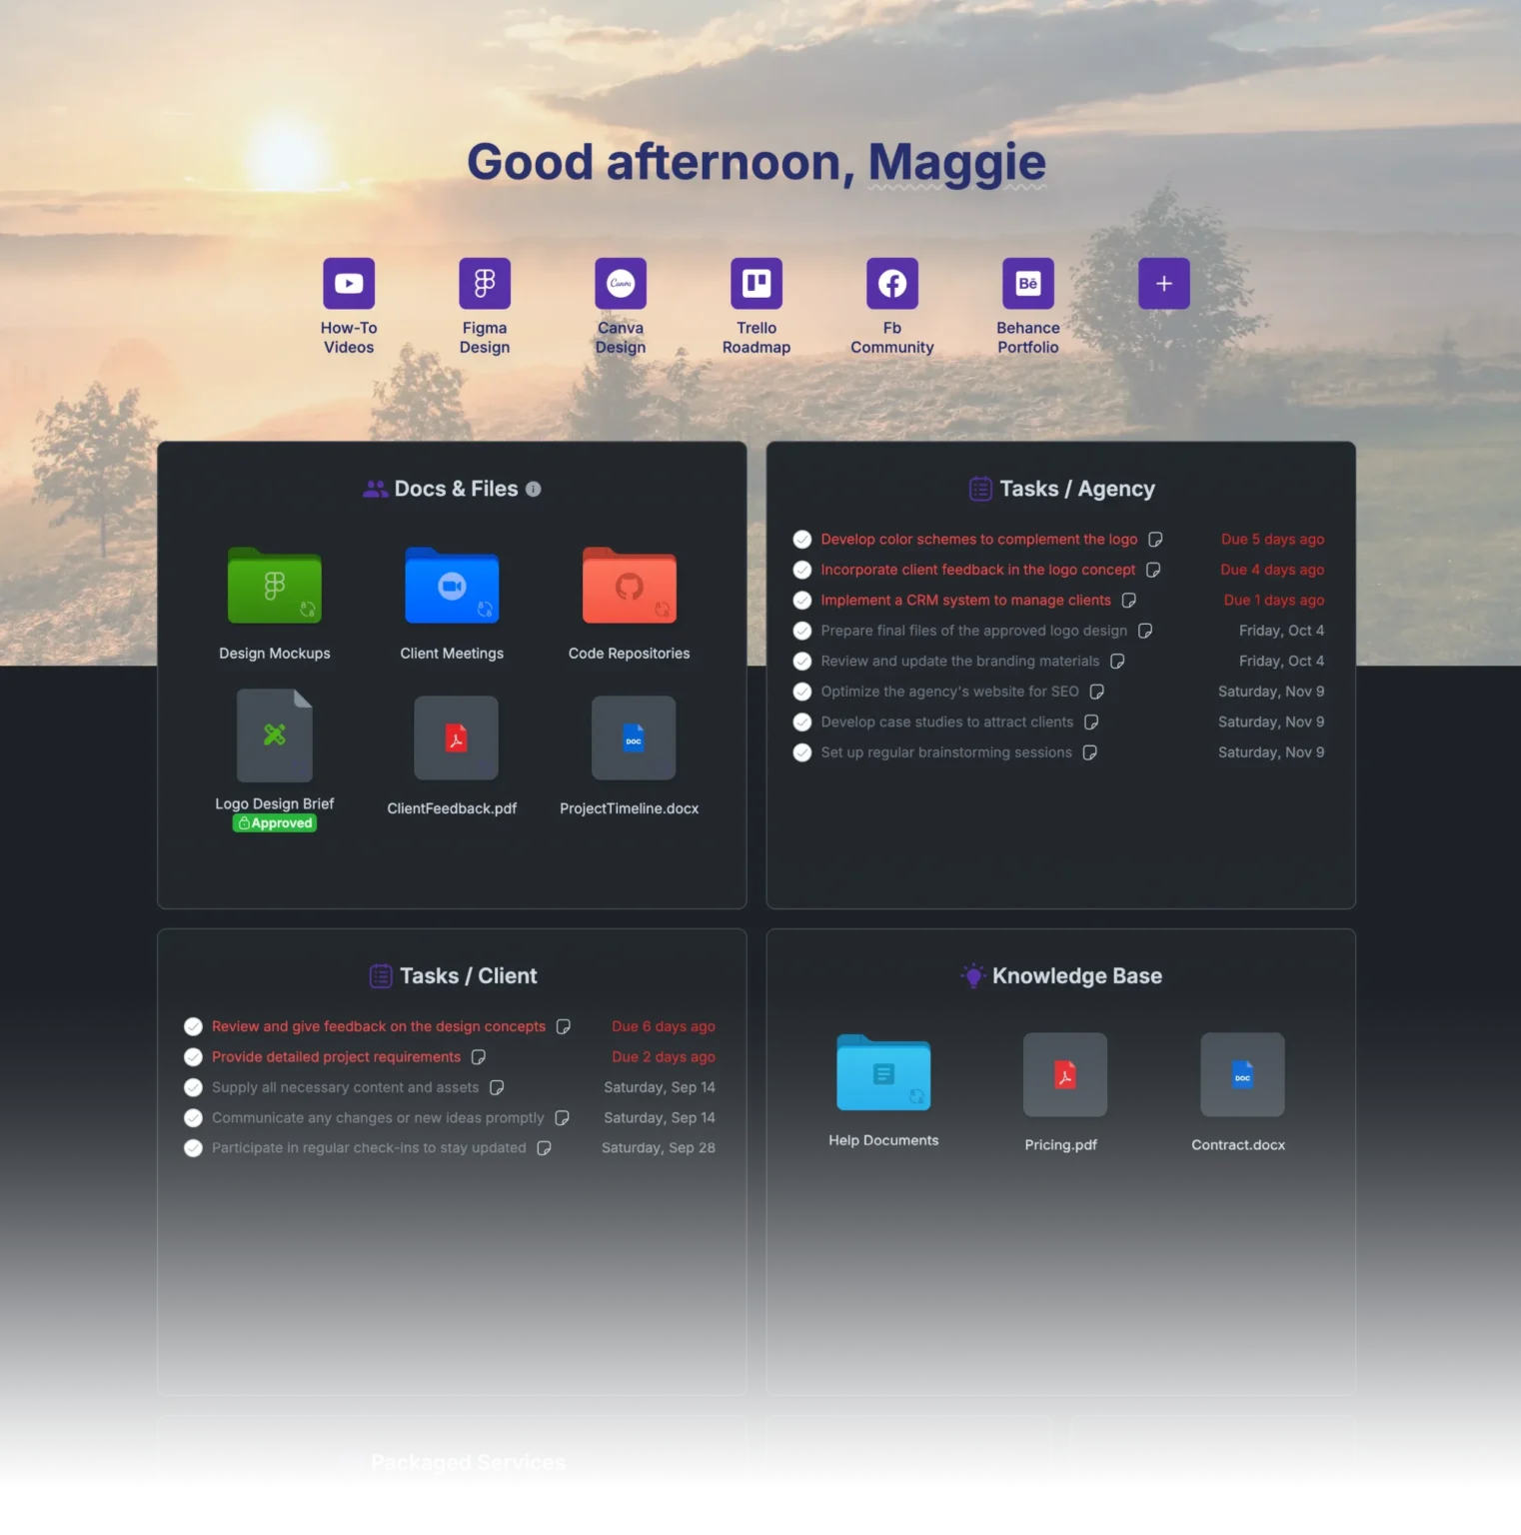Open the Fb Community Facebook icon
This screenshot has height=1535, width=1521.
pos(892,284)
